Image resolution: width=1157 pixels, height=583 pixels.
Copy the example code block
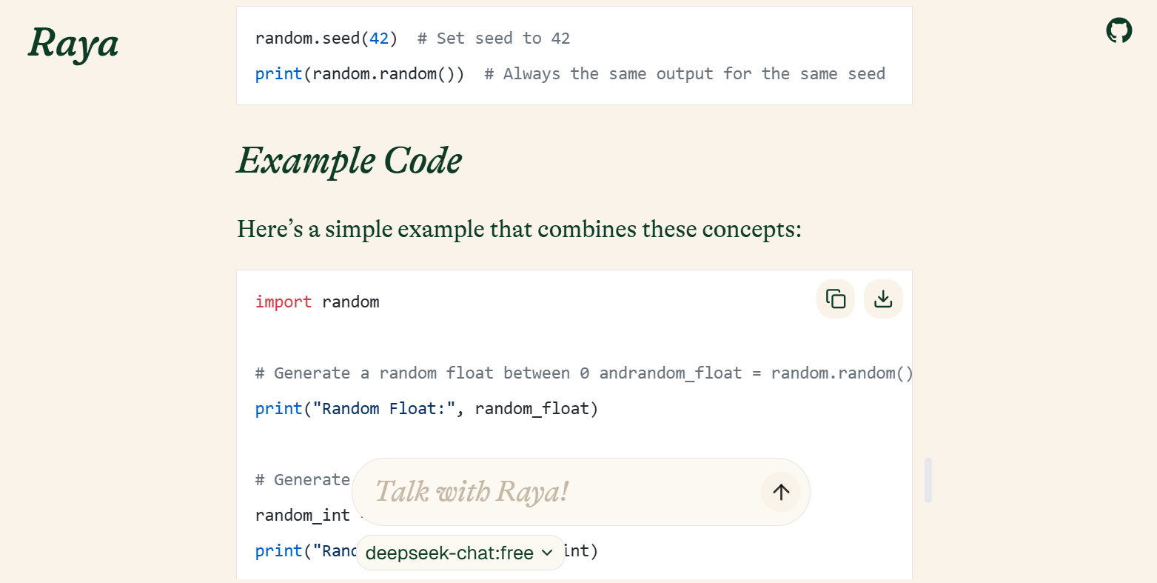click(x=836, y=299)
